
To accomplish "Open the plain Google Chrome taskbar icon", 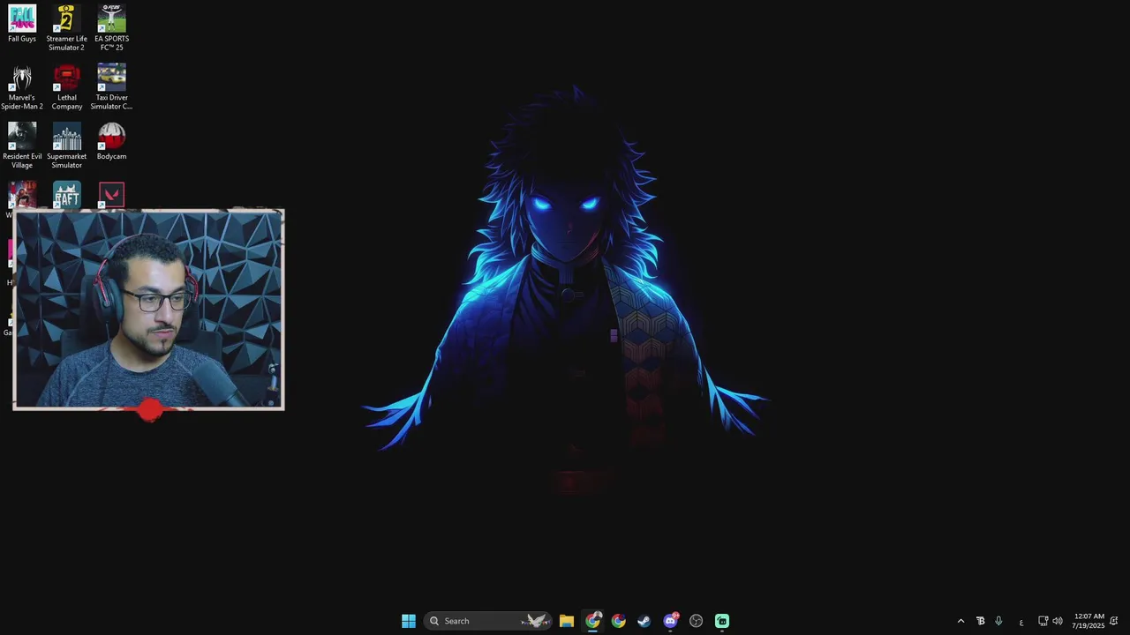I will [x=619, y=621].
